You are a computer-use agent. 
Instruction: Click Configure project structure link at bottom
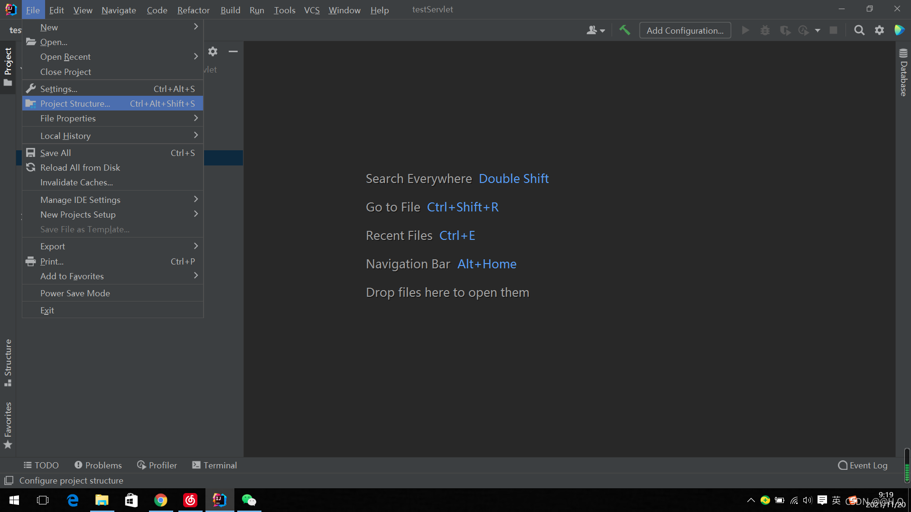point(71,480)
